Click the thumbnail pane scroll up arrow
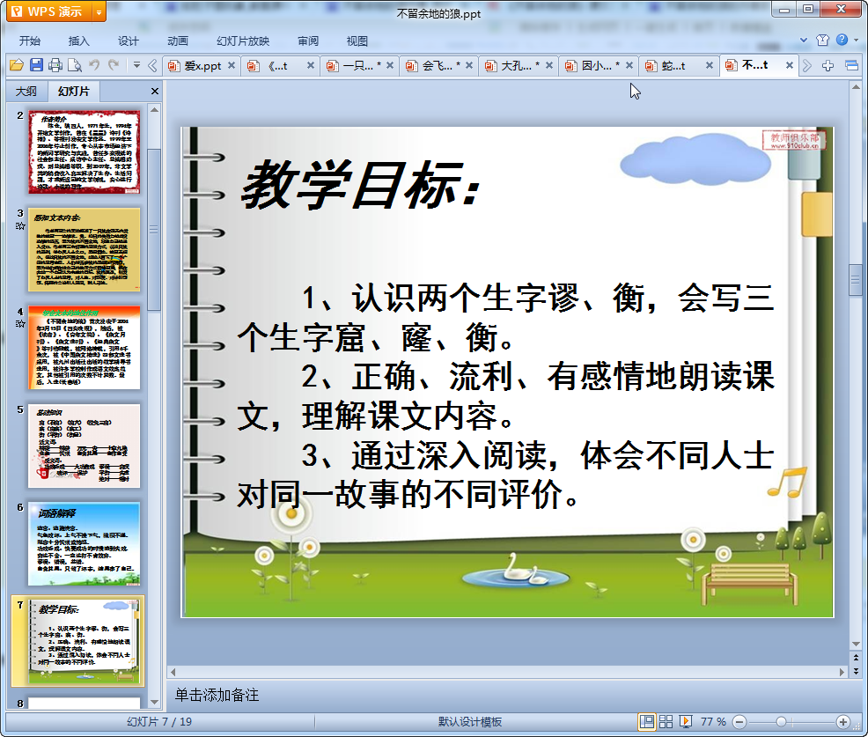 [x=154, y=110]
